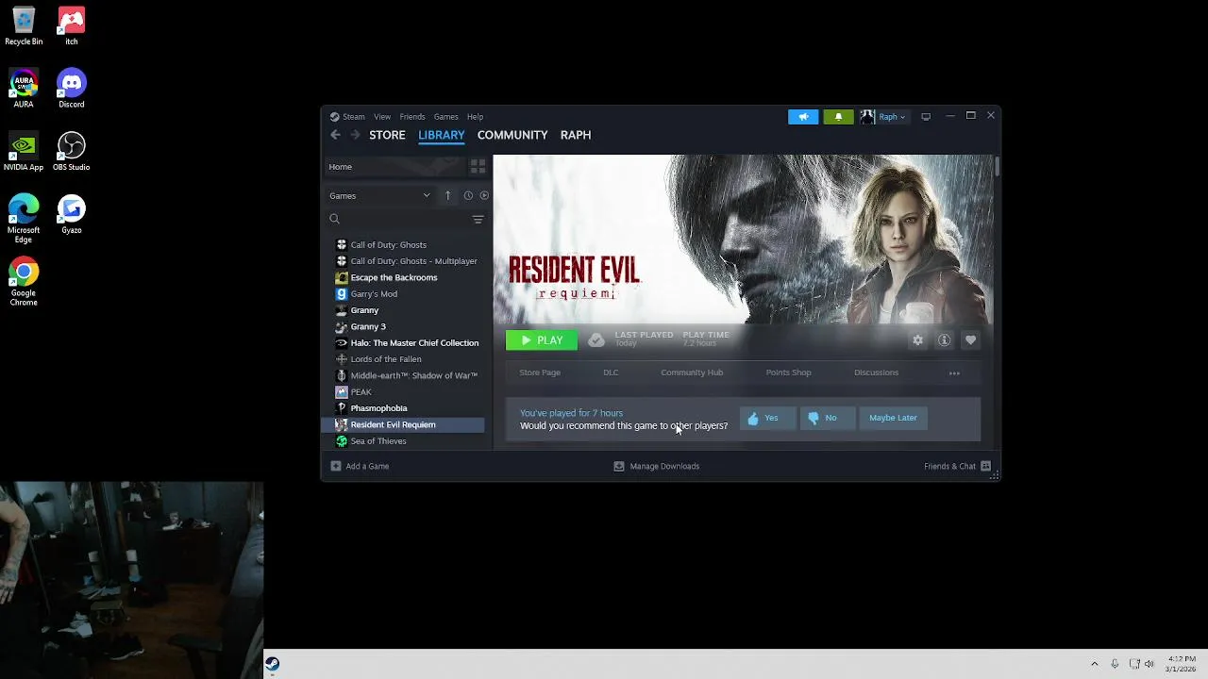Click the Add a Game plus icon
Image resolution: width=1208 pixels, height=679 pixels.
[x=335, y=466]
